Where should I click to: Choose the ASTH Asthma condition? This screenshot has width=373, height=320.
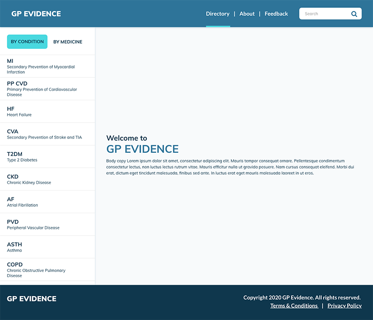point(48,247)
